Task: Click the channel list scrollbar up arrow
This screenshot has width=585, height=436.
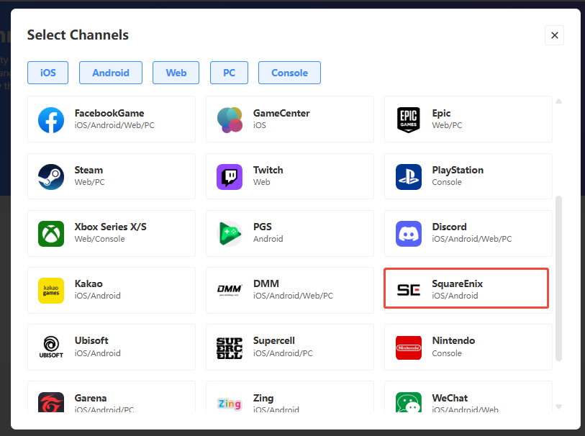Action: point(558,101)
